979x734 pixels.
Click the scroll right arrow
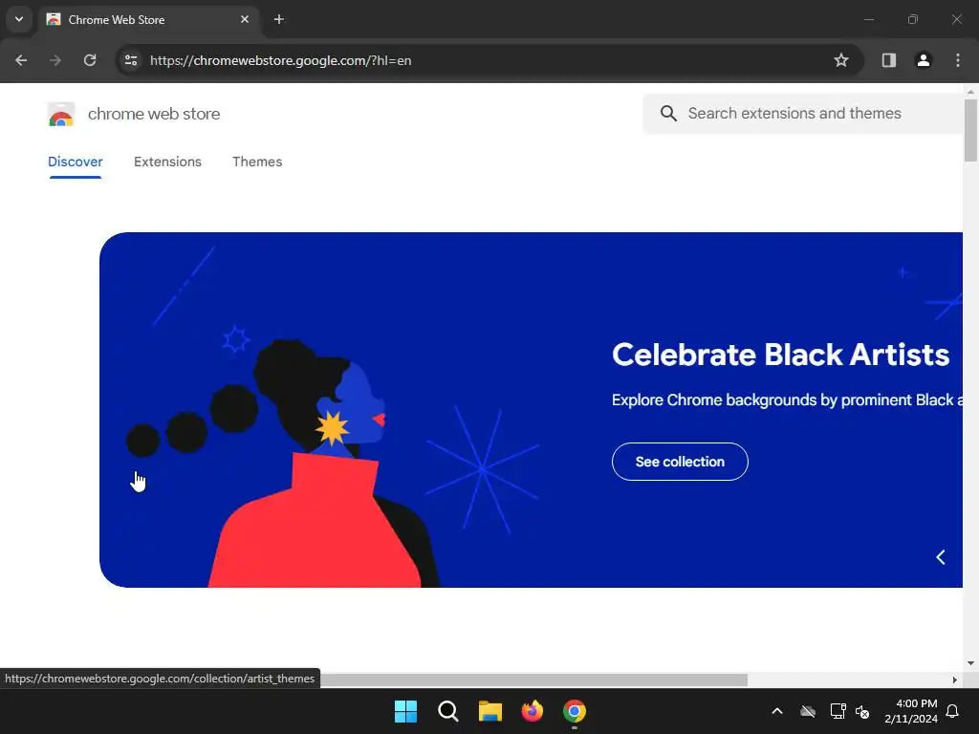pos(954,680)
